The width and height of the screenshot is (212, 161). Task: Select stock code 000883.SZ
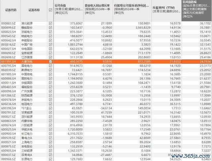8,24
